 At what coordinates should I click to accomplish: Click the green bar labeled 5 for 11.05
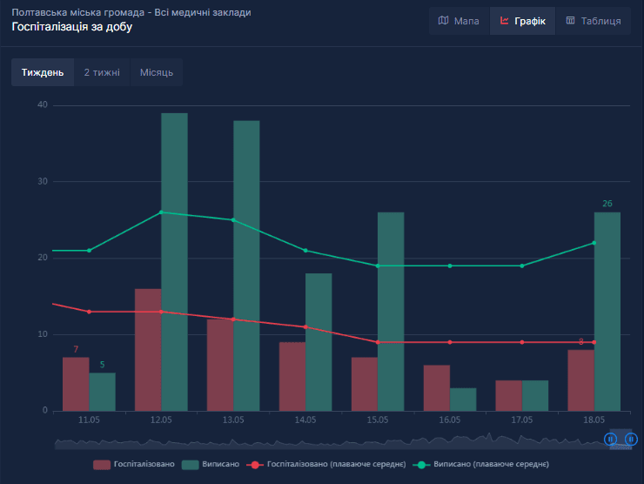click(103, 392)
